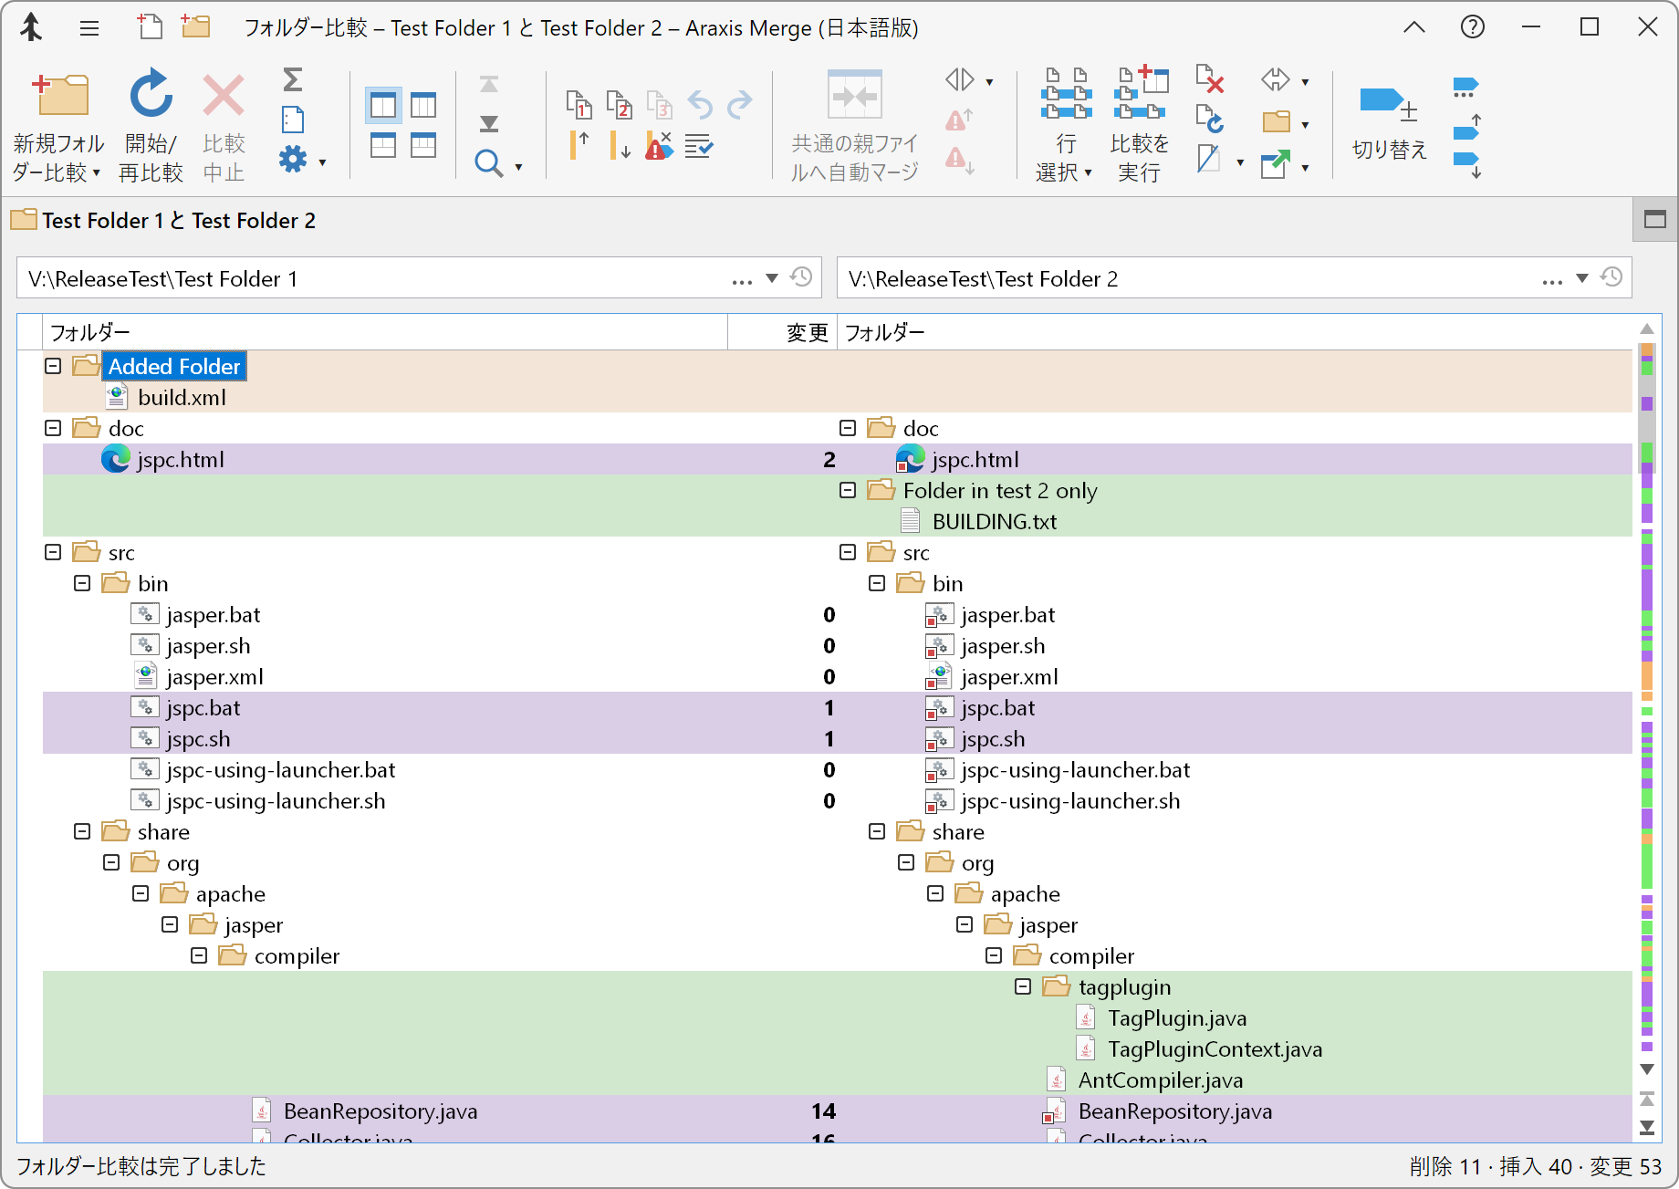Toggle the two-pane vertical layout button
The height and width of the screenshot is (1189, 1679).
pos(383,106)
